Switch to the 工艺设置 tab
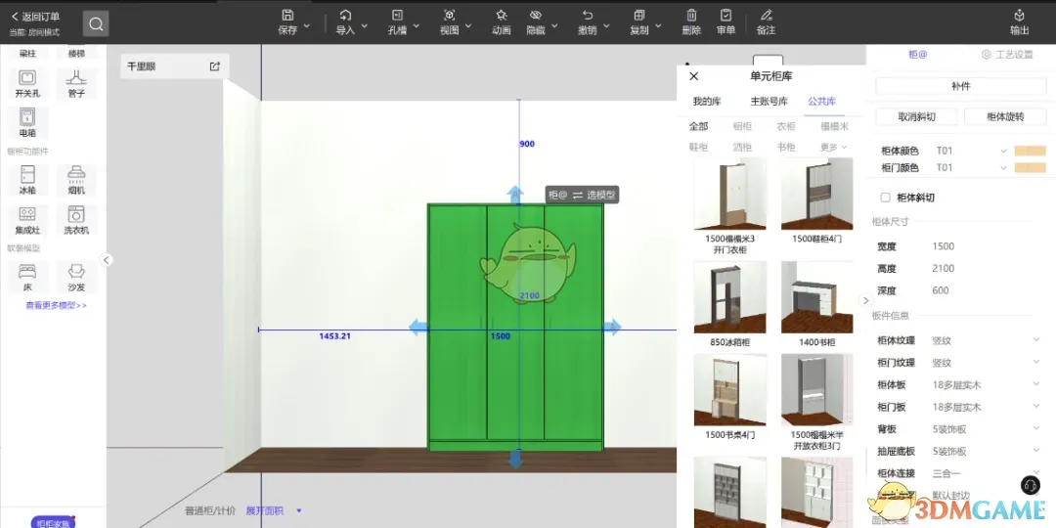This screenshot has width=1056, height=528. (1007, 55)
